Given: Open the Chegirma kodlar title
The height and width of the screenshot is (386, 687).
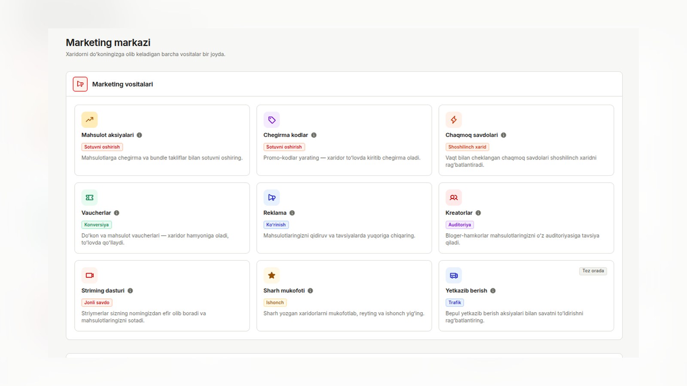Looking at the screenshot, I should pyautogui.click(x=286, y=135).
